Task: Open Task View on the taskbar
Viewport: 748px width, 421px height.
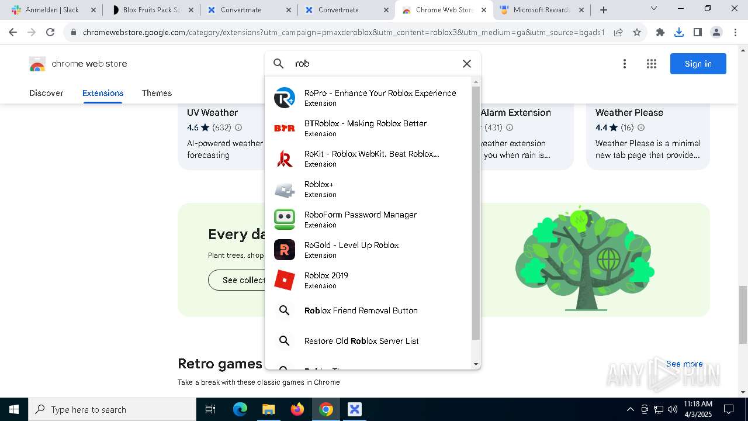Action: (210, 409)
